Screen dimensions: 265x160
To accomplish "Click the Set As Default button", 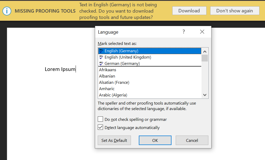I will (114, 140).
